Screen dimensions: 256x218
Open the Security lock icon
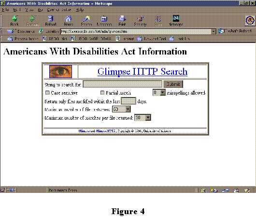point(140,19)
